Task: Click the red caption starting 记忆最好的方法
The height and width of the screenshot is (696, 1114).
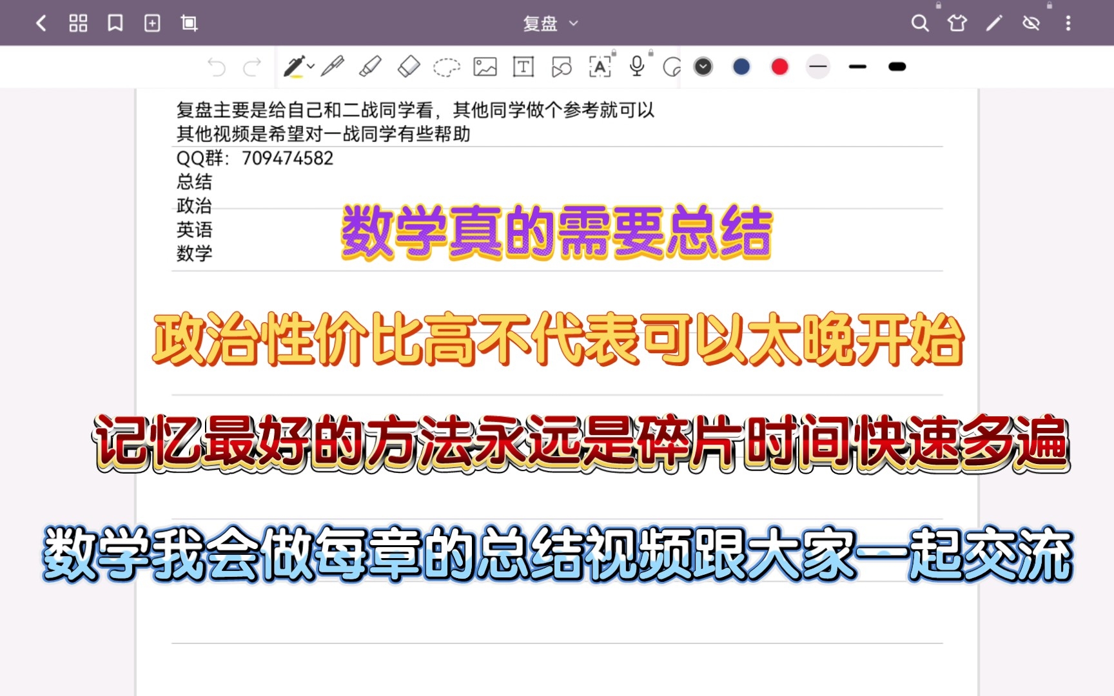Action: 582,445
